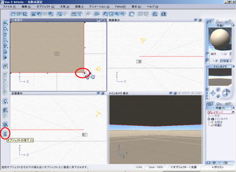Screen dimensions: 236x172
Task: Toggle Layer 1 visibility eye icon
Action: (x=233, y=112)
